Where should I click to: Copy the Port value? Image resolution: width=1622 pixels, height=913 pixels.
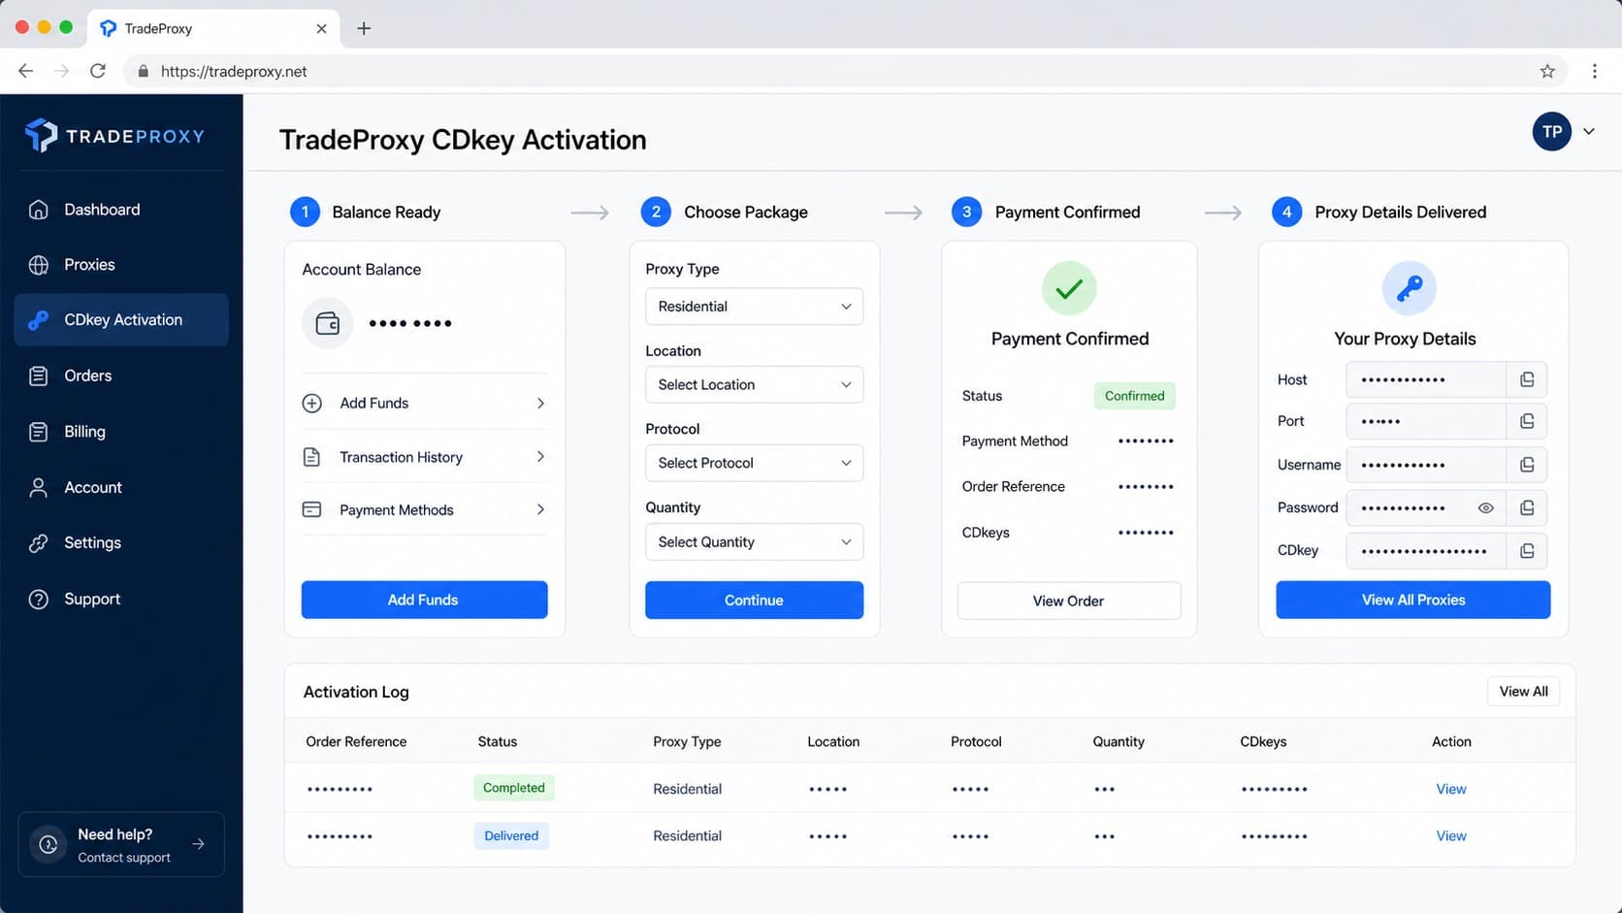click(x=1527, y=421)
